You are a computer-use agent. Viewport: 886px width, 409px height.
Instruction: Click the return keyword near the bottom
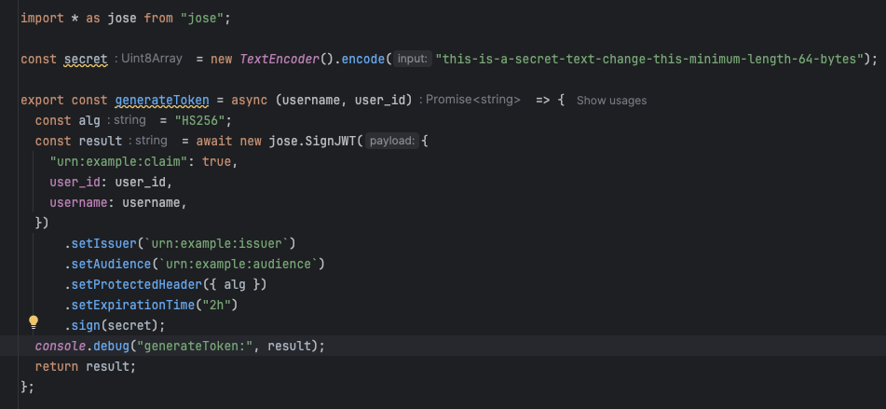57,366
